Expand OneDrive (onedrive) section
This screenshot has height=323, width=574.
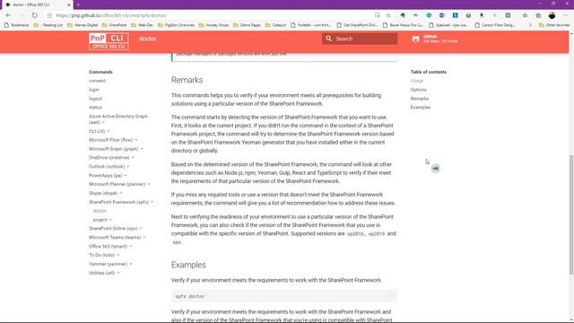point(111,158)
